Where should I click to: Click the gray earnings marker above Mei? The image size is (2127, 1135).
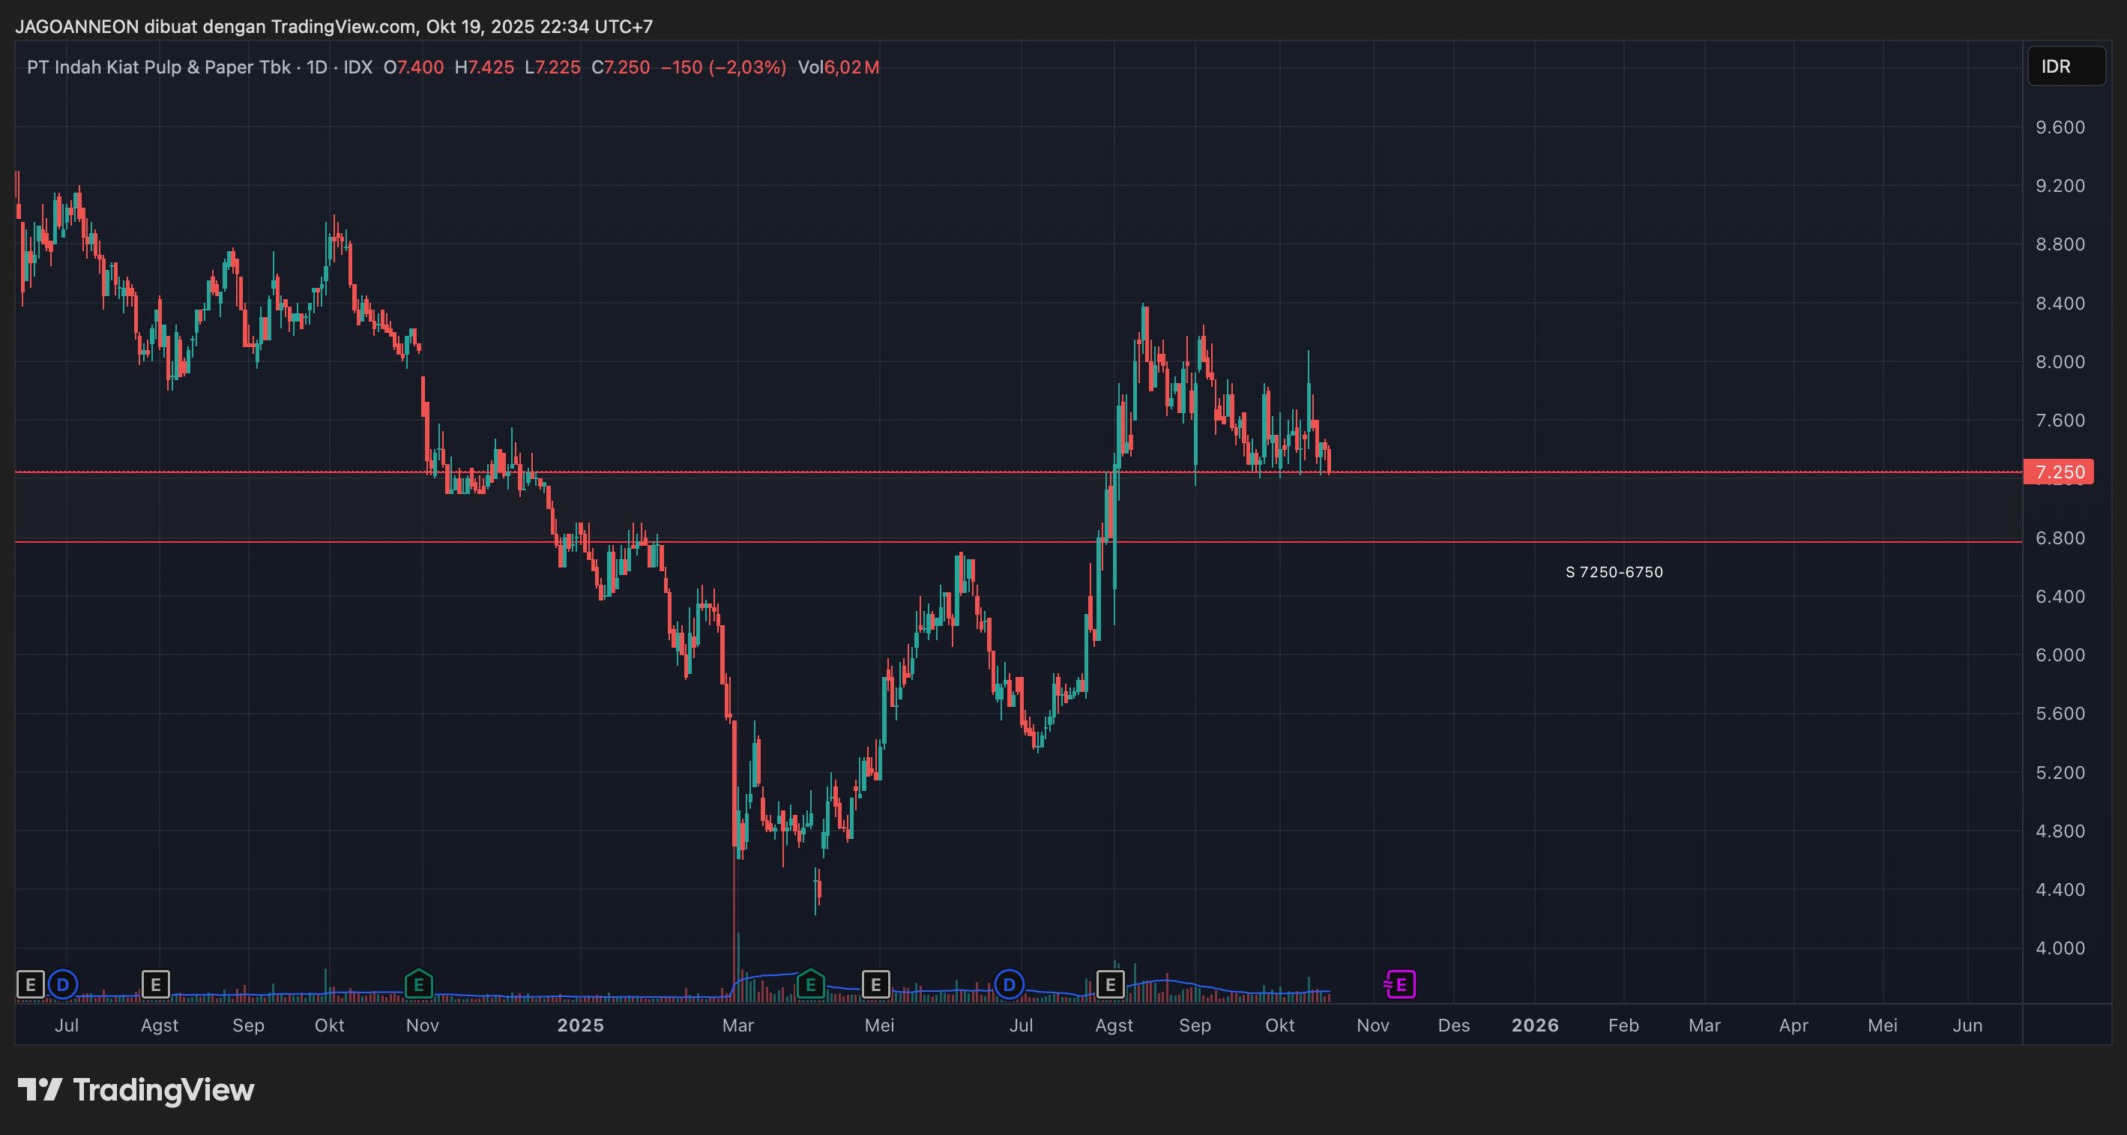point(875,984)
